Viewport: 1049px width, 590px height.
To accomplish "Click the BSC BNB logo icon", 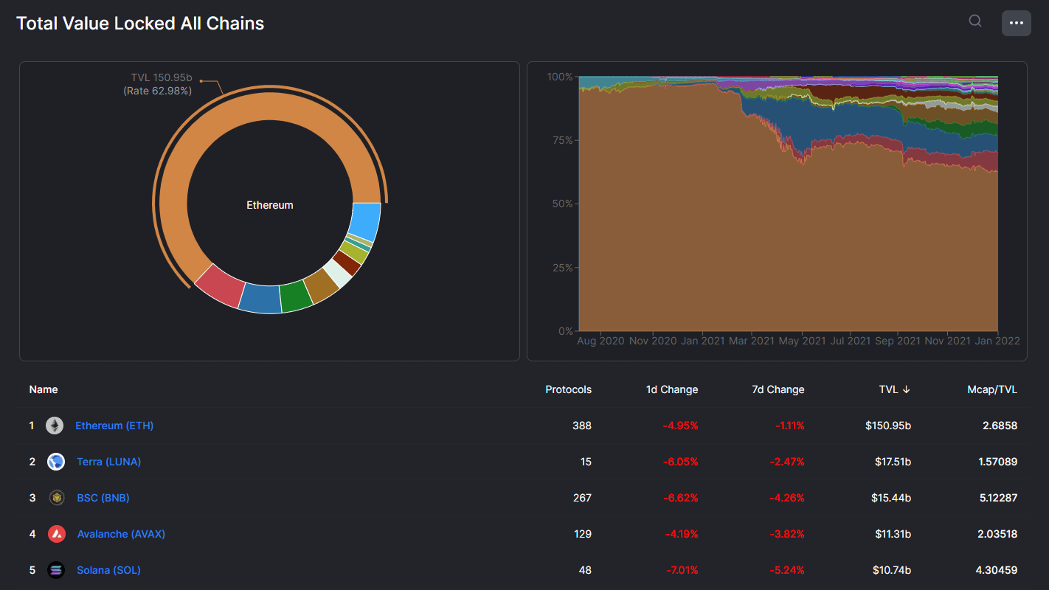I will [57, 498].
